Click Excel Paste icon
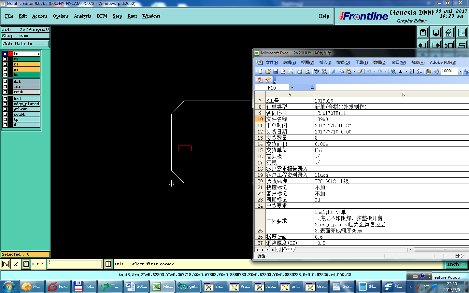 point(349,71)
